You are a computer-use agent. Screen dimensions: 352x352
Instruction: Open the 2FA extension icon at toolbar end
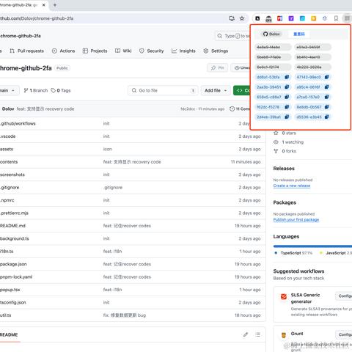click(x=347, y=18)
